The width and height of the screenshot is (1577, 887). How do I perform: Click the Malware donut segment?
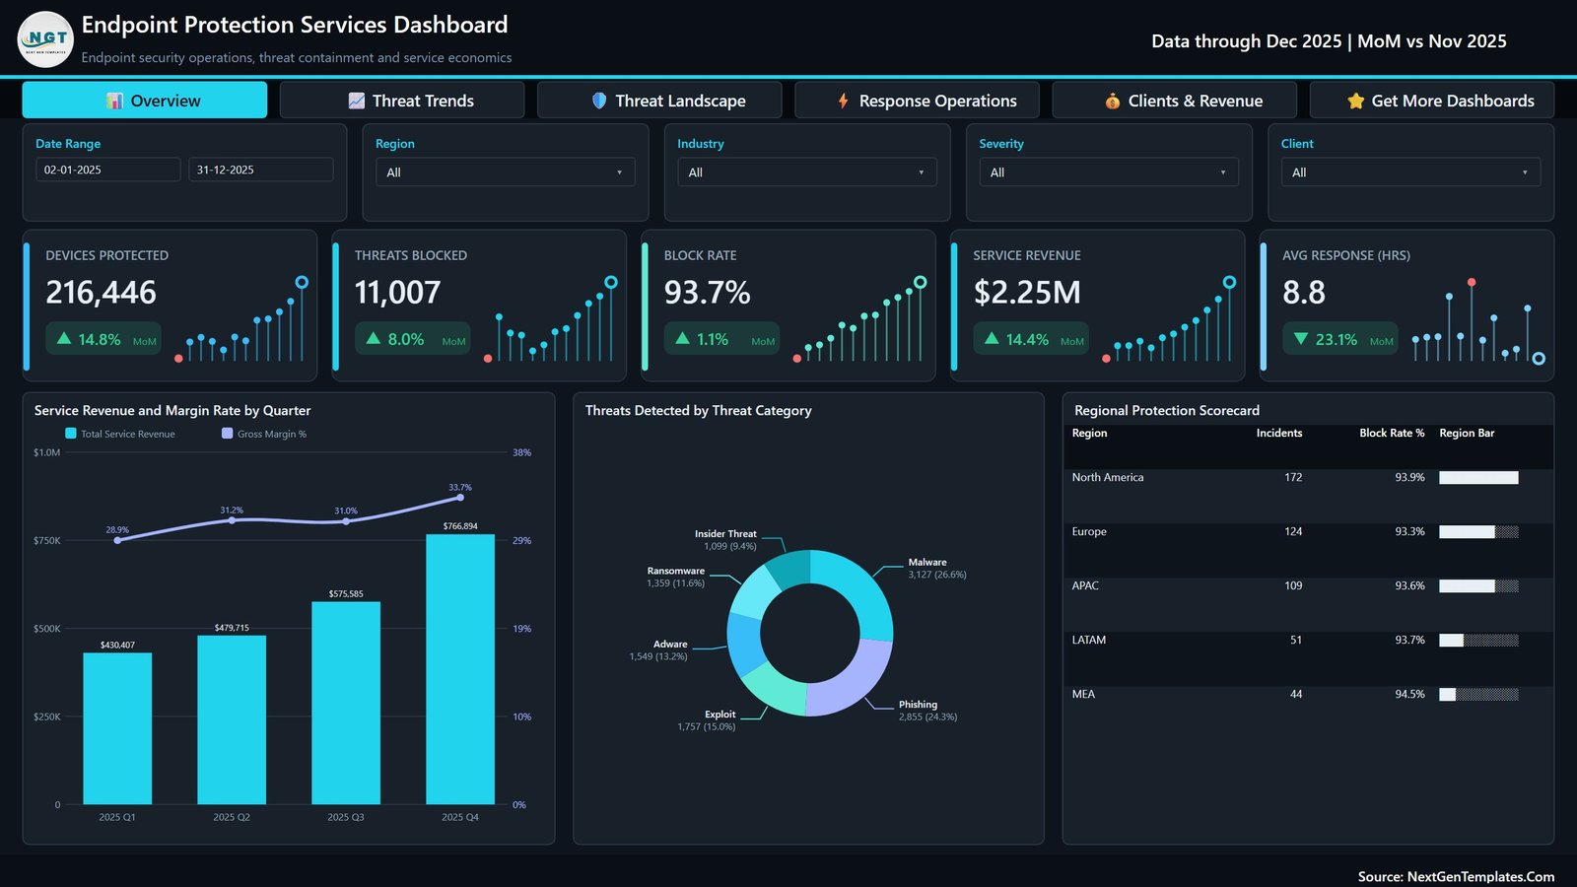pyautogui.click(x=857, y=587)
